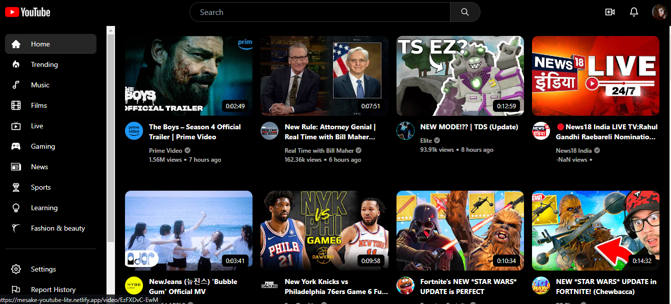Image resolution: width=671 pixels, height=304 pixels.
Task: Play the NYK vs PHI Game 6 thumbnail
Action: (324, 231)
